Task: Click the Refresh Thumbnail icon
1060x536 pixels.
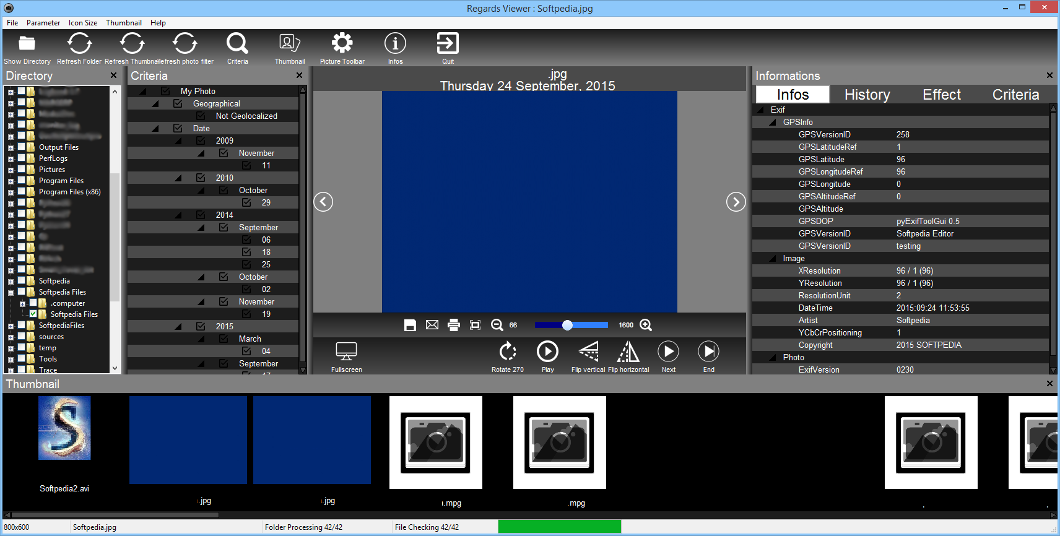Action: pos(132,43)
